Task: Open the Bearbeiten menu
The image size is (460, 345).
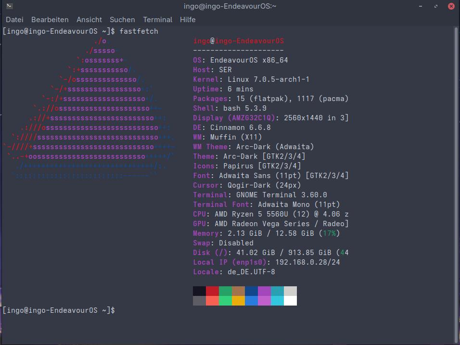Action: (x=50, y=20)
